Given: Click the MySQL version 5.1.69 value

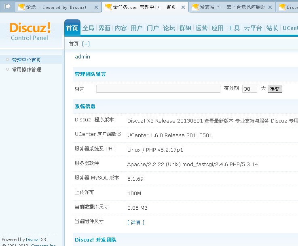Looking at the screenshot, I should tap(135, 179).
